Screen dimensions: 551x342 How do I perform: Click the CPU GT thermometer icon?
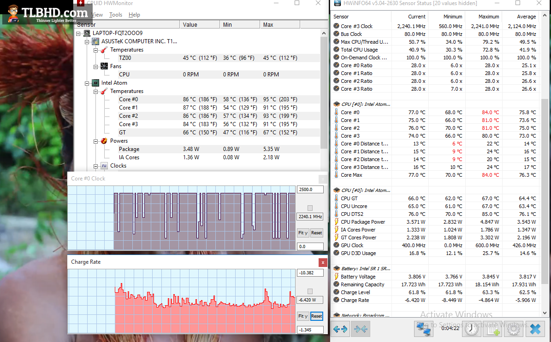pos(336,198)
